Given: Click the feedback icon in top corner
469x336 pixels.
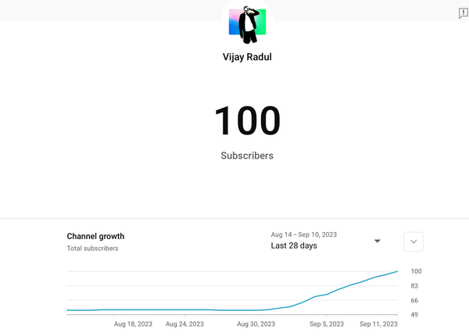Looking at the screenshot, I should (x=463, y=13).
